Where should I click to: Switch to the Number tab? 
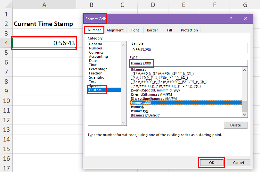point(94,30)
